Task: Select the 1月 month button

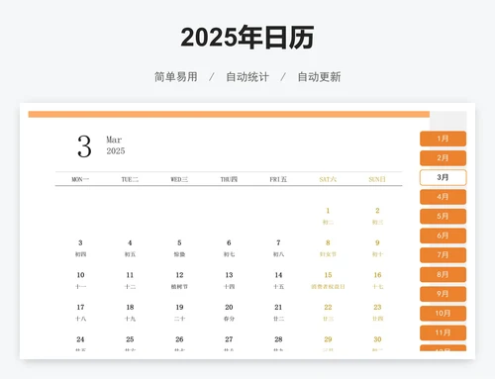Action: click(443, 139)
